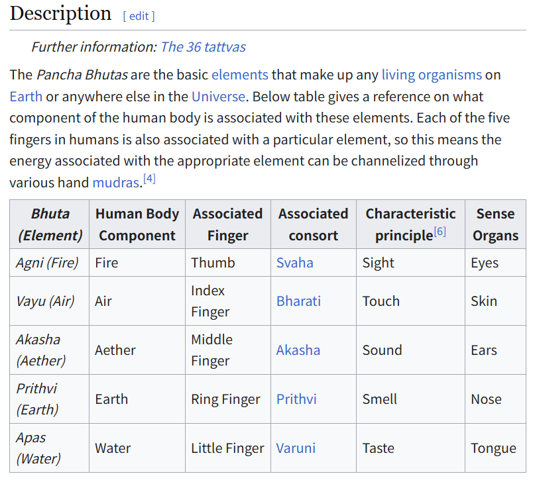Screen dimensions: 533x484
Task: Click citation 6 in Characteristic principle header
Action: (440, 232)
